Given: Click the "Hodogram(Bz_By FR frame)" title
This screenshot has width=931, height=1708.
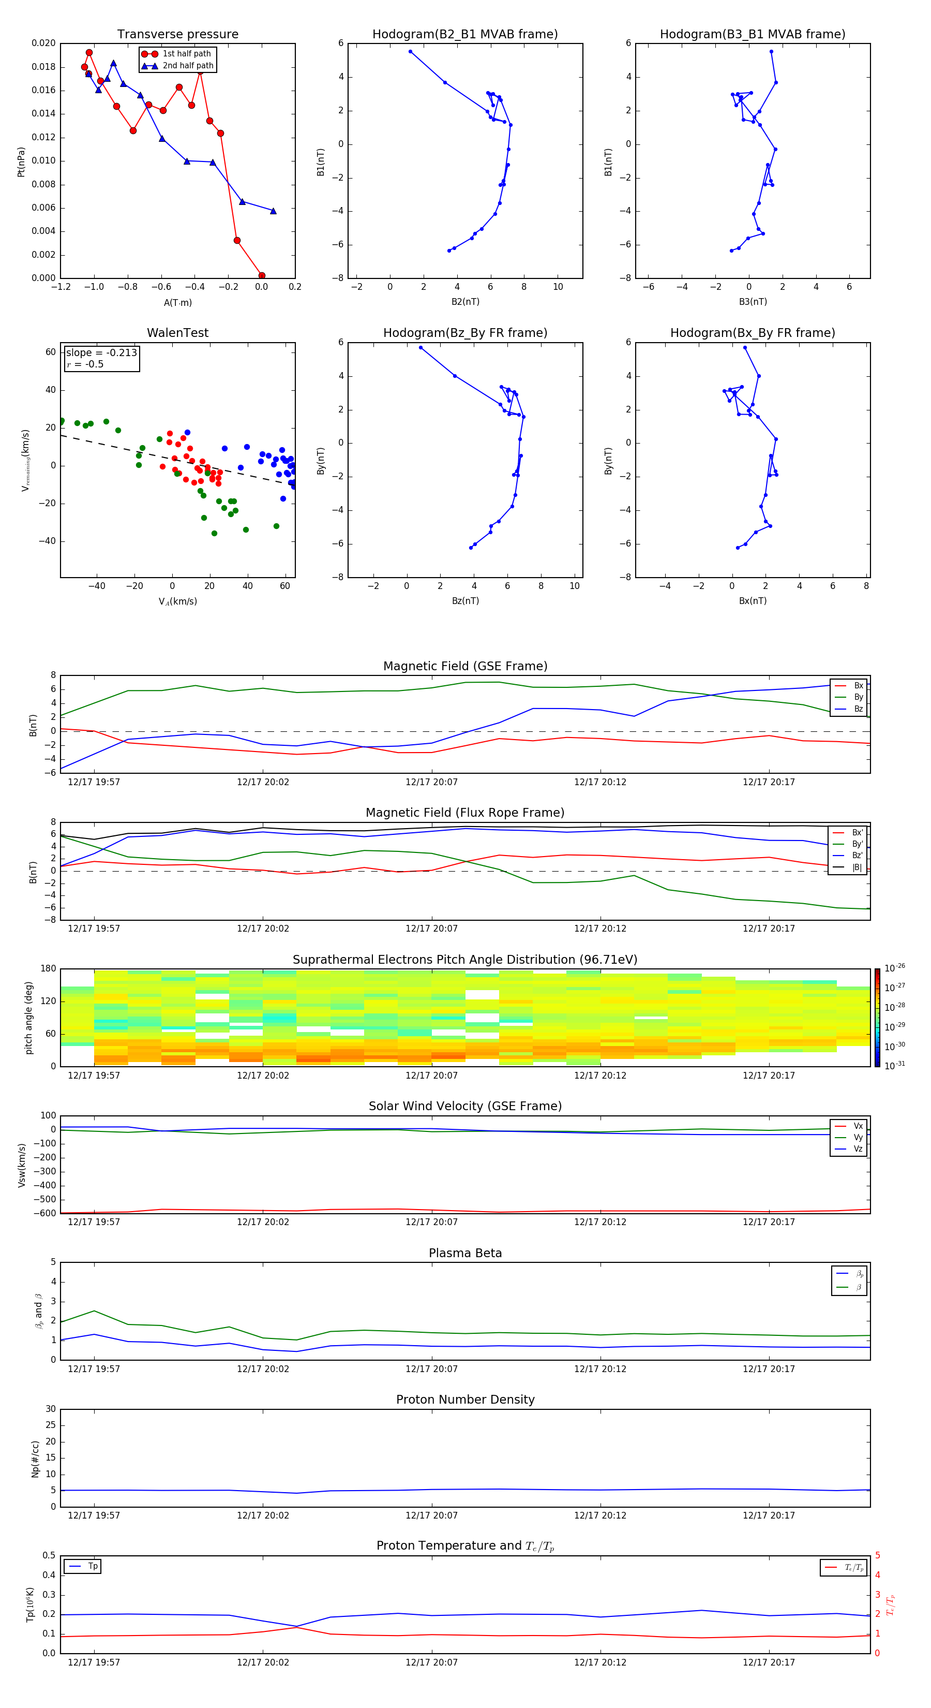Looking at the screenshot, I should (465, 333).
